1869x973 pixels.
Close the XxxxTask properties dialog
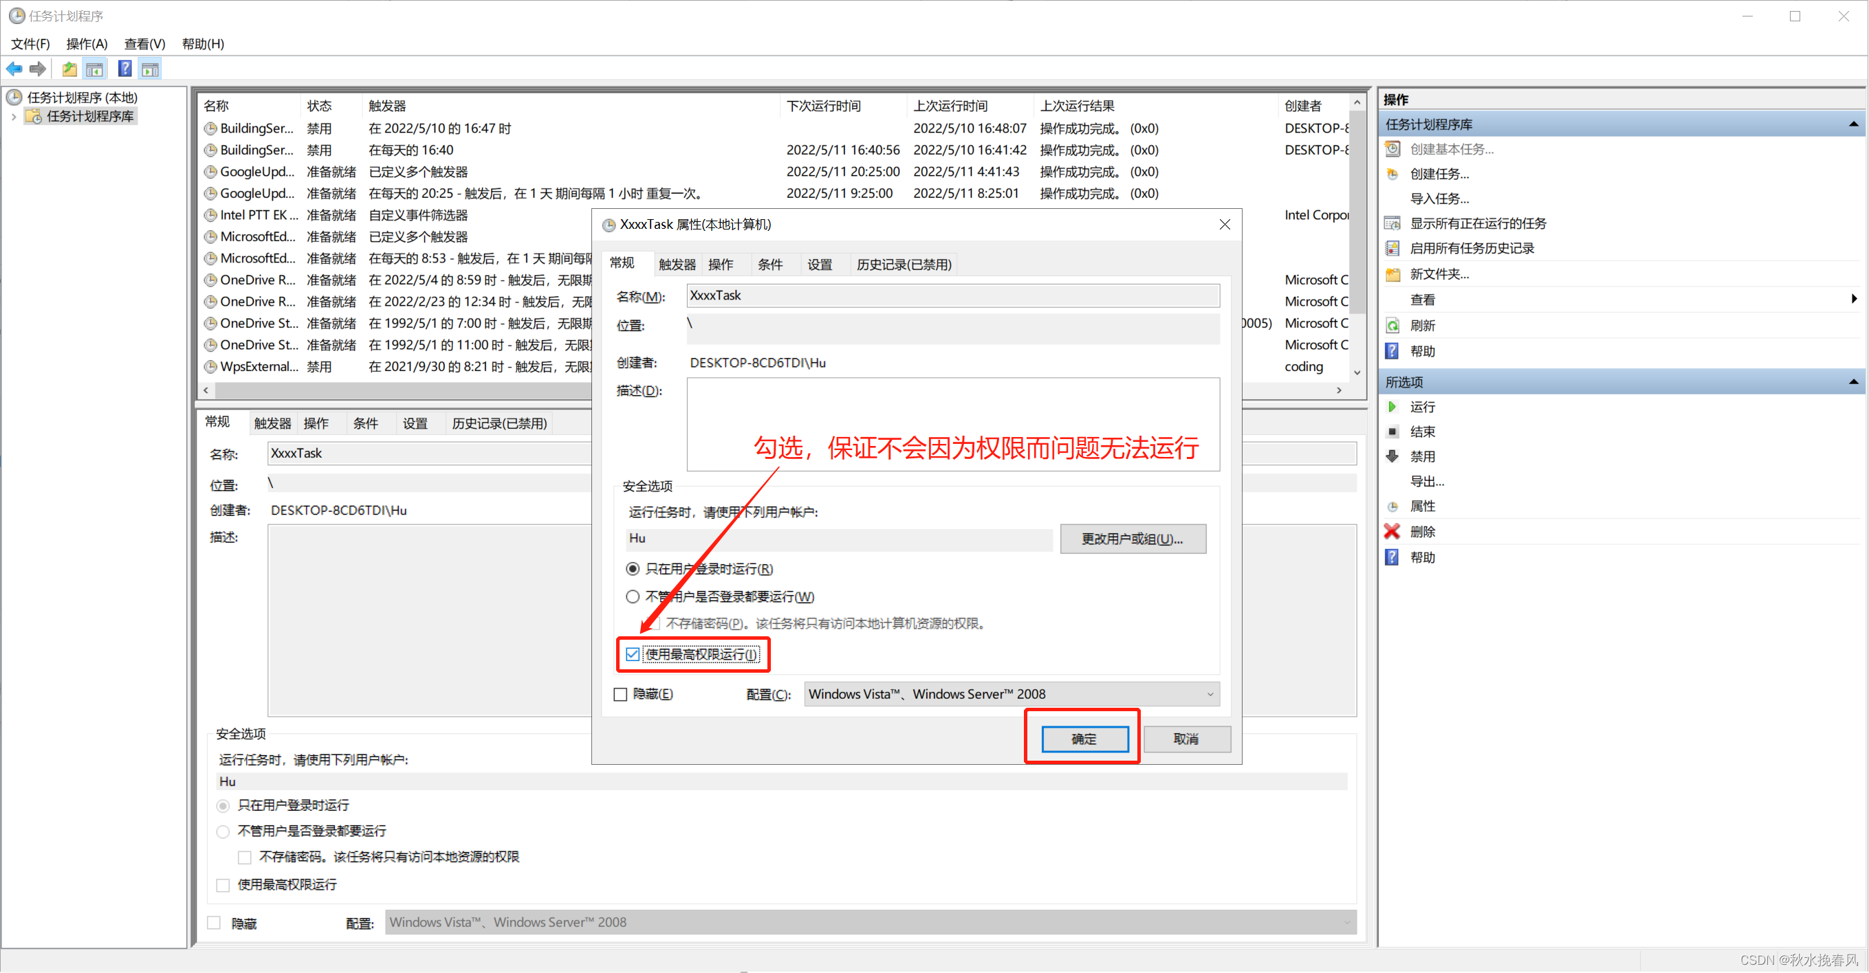tap(1225, 225)
